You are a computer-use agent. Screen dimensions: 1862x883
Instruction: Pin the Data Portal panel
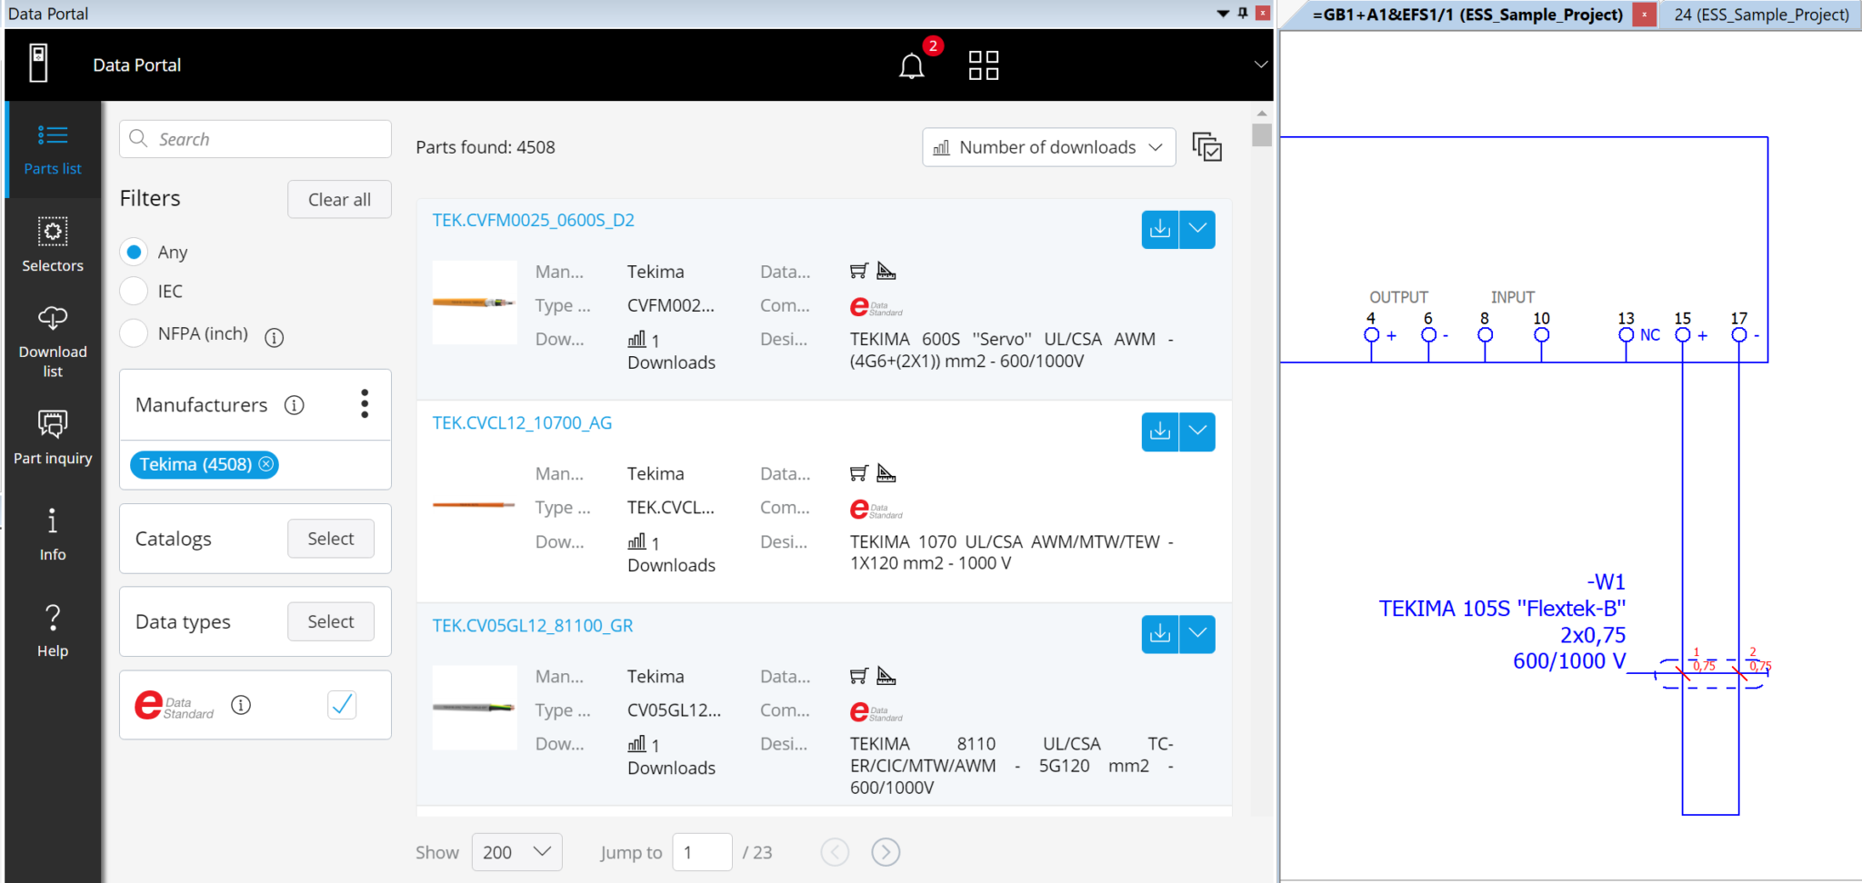point(1243,13)
